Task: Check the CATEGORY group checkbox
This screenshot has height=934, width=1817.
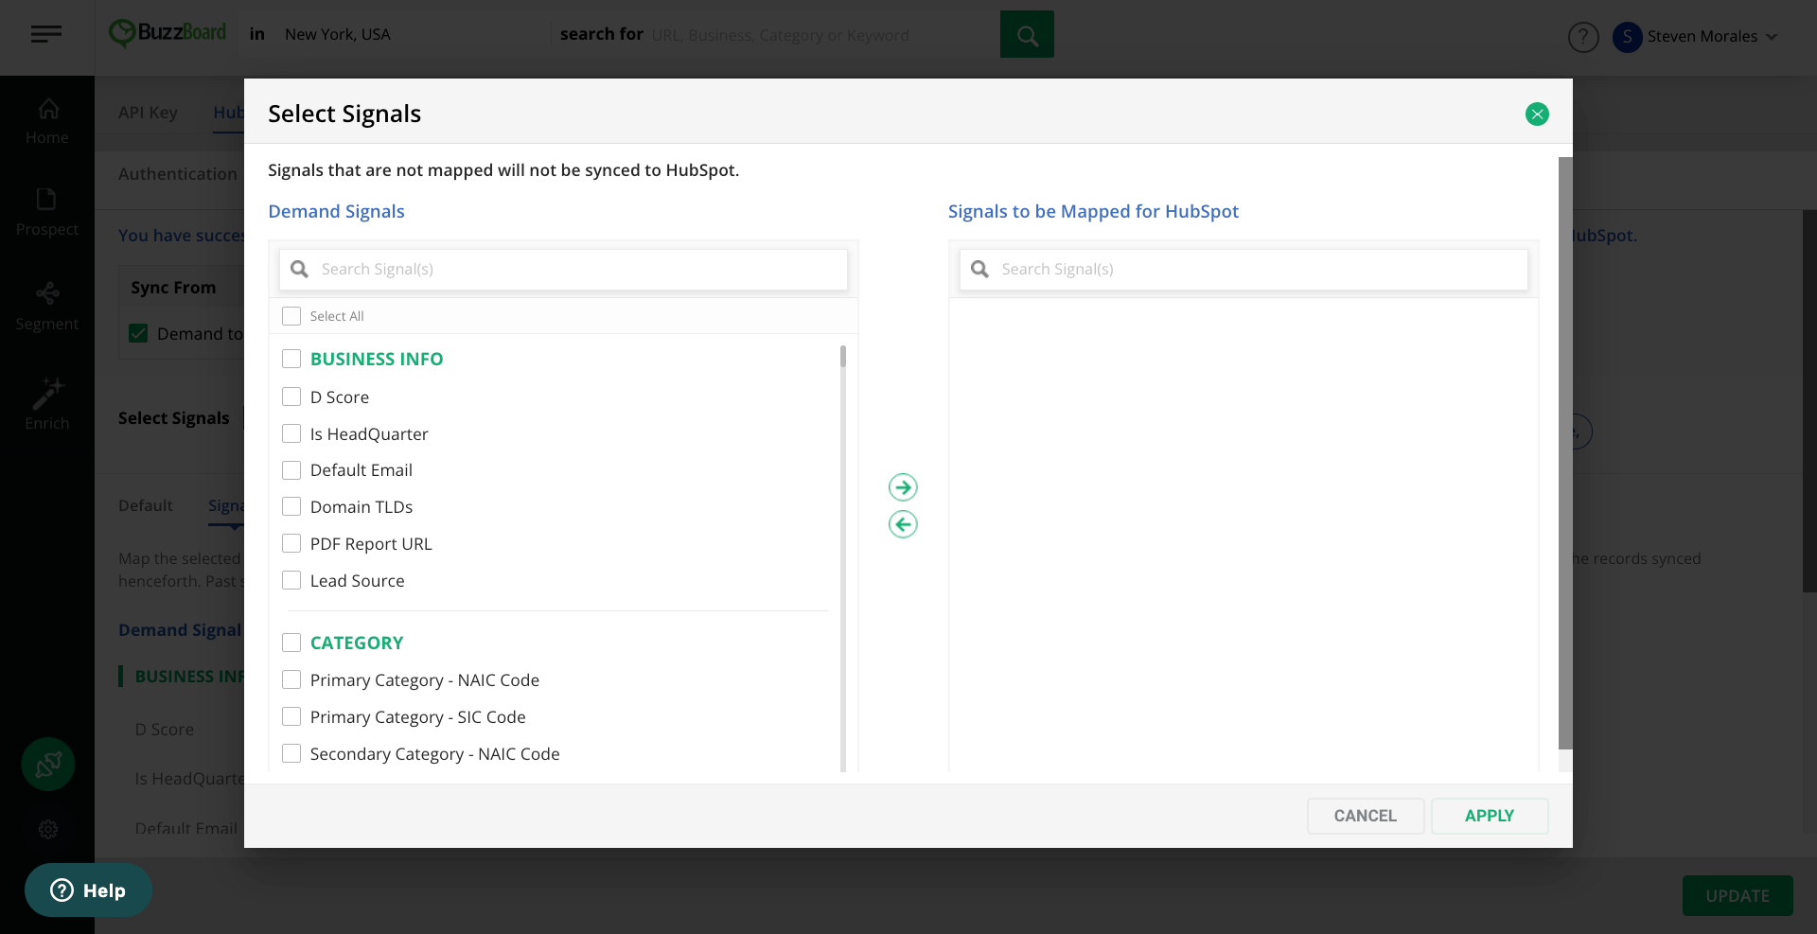Action: (x=291, y=643)
